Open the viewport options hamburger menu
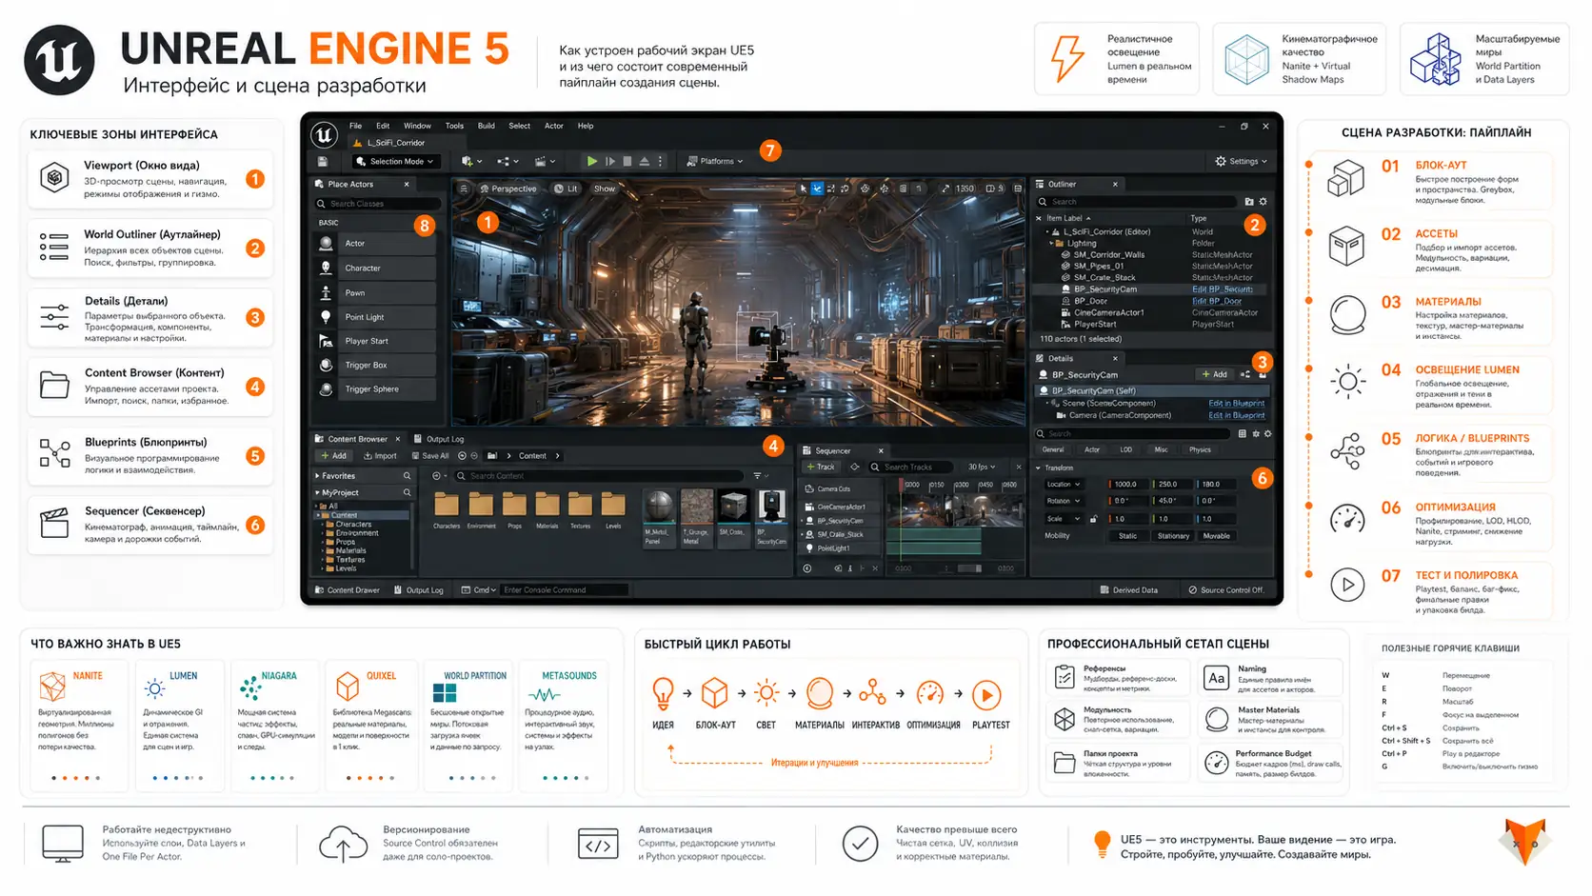Viewport: 1592px width, 896px height. point(464,189)
